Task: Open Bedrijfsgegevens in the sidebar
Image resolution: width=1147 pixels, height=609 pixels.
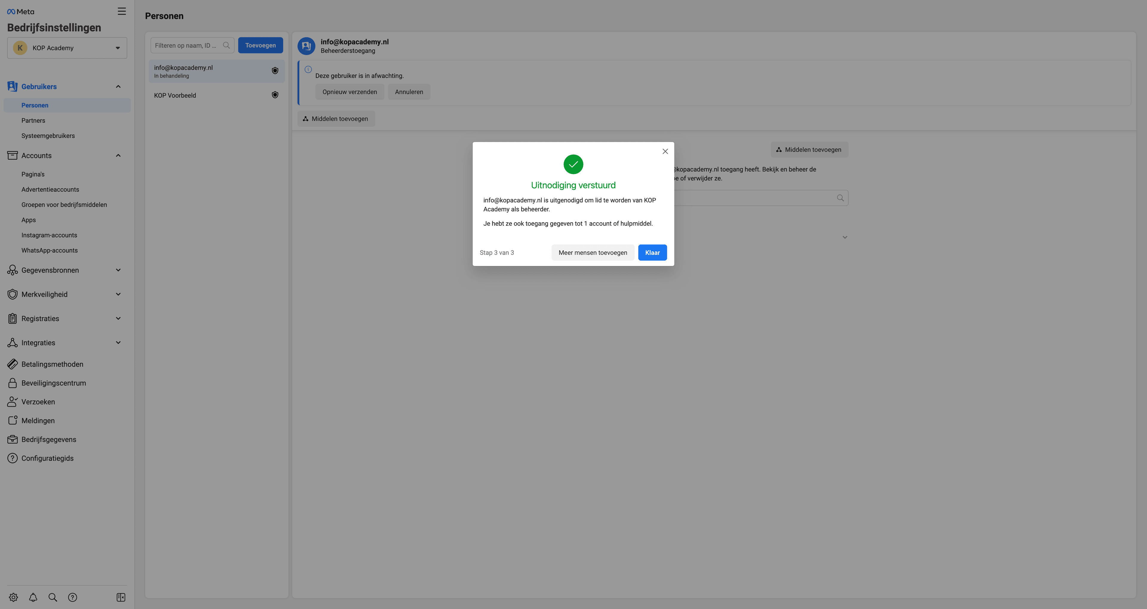Action: [48, 439]
